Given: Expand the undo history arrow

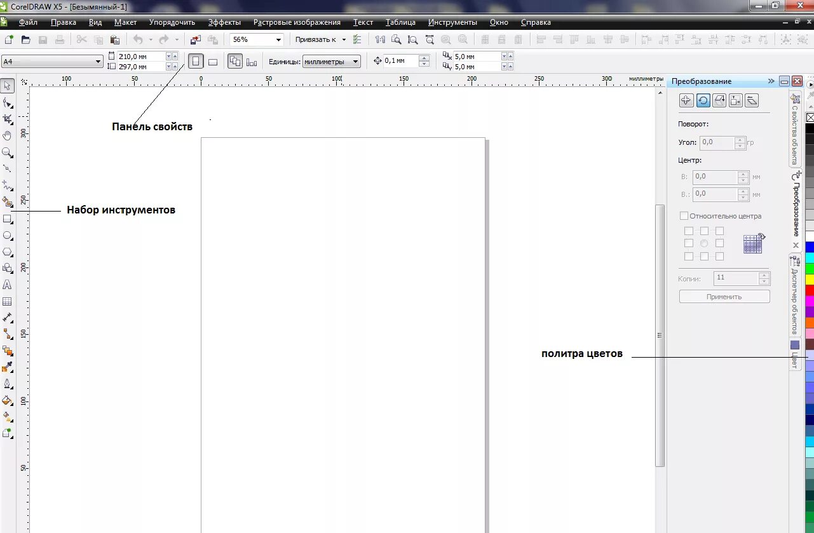Looking at the screenshot, I should pyautogui.click(x=151, y=39).
